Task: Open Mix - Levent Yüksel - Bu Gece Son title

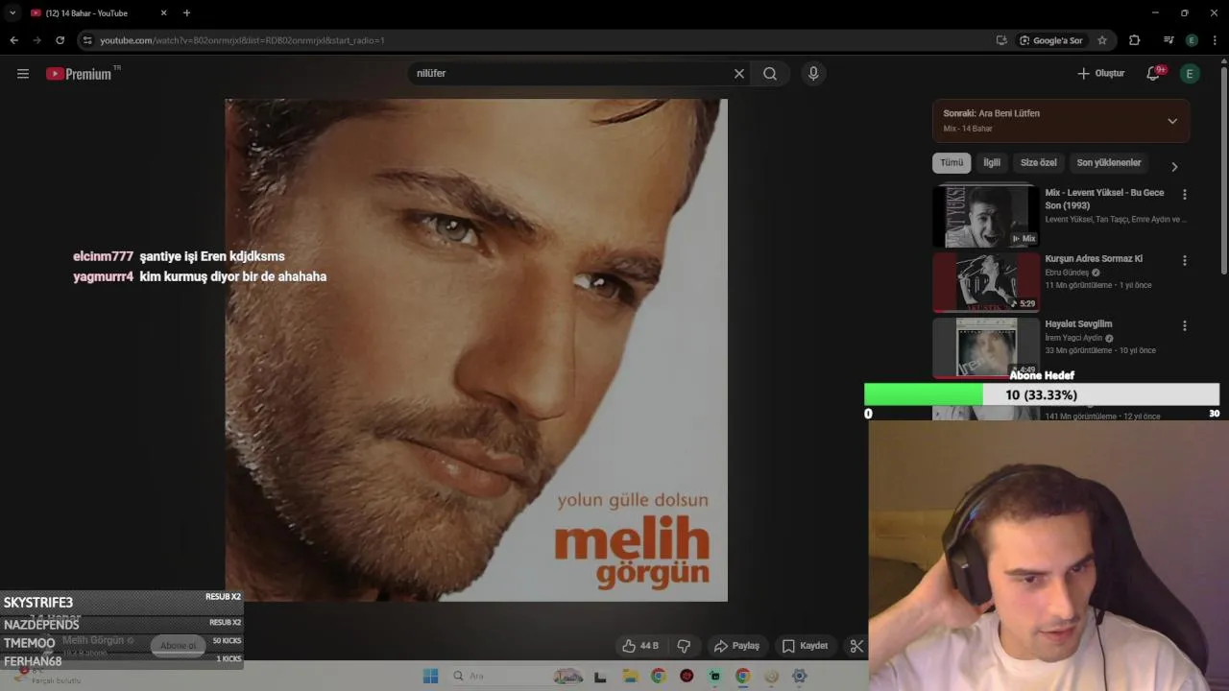Action: tap(1104, 199)
